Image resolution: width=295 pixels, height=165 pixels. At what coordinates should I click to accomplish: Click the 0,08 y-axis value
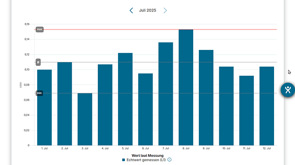click(27, 85)
